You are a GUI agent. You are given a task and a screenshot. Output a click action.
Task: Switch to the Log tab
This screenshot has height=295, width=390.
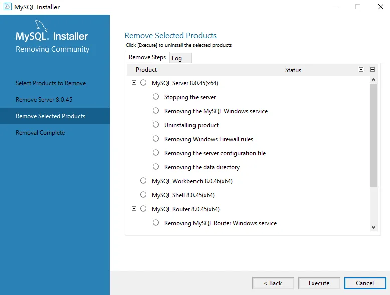177,58
